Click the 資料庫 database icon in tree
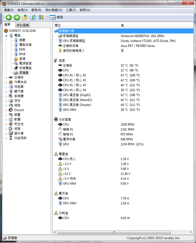This screenshot has width=196, height=243. 11,133
